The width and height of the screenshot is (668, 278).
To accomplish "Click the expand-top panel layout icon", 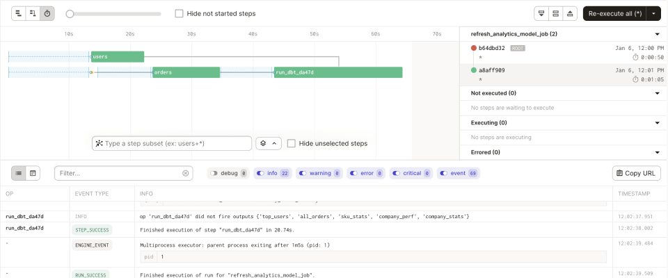I will tap(570, 13).
